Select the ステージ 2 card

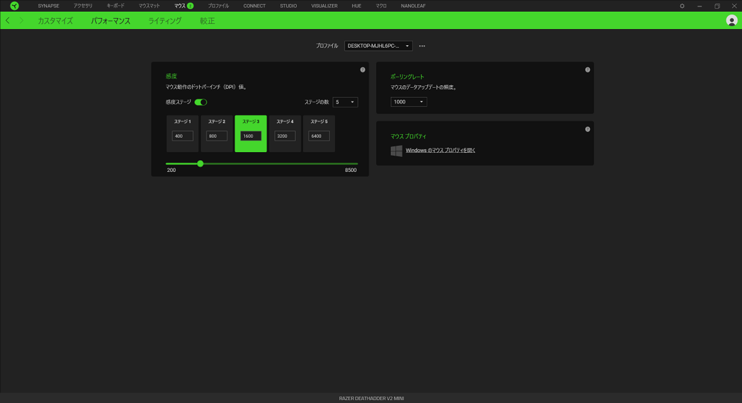point(216,134)
